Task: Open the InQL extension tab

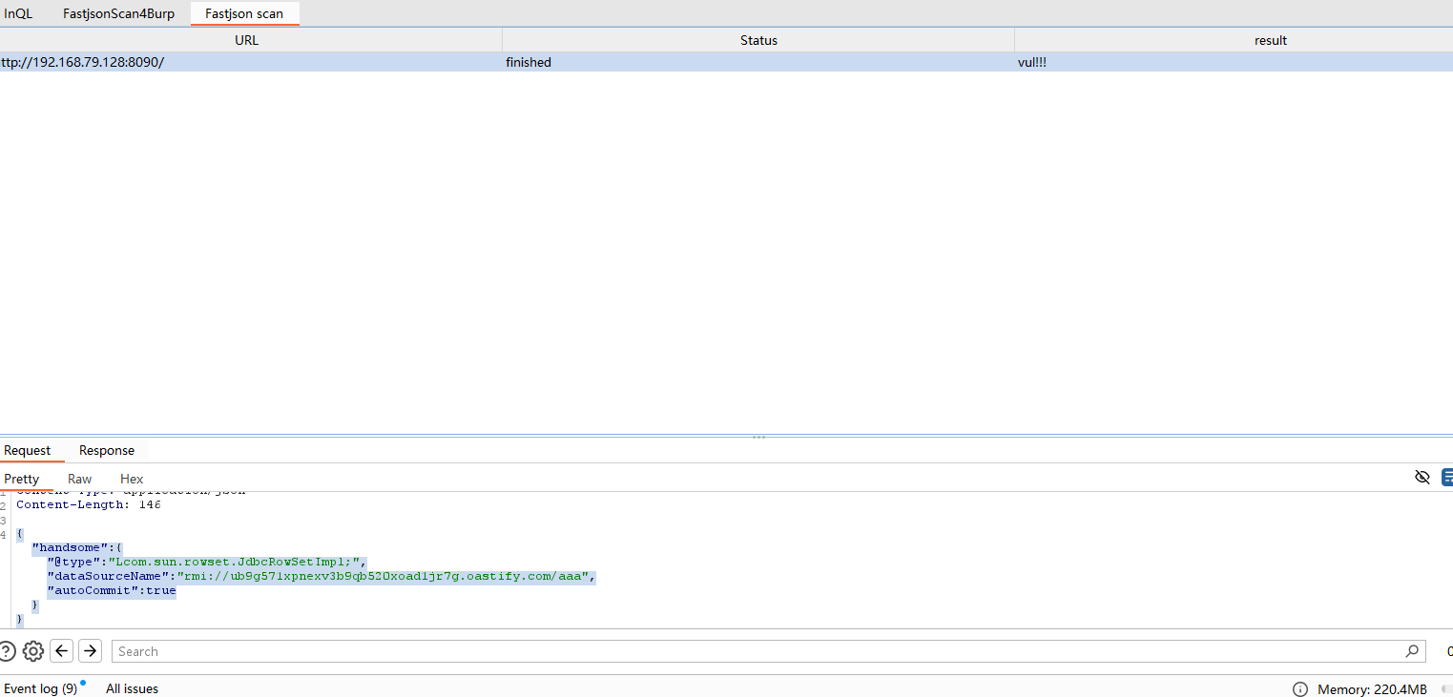Action: (x=19, y=13)
